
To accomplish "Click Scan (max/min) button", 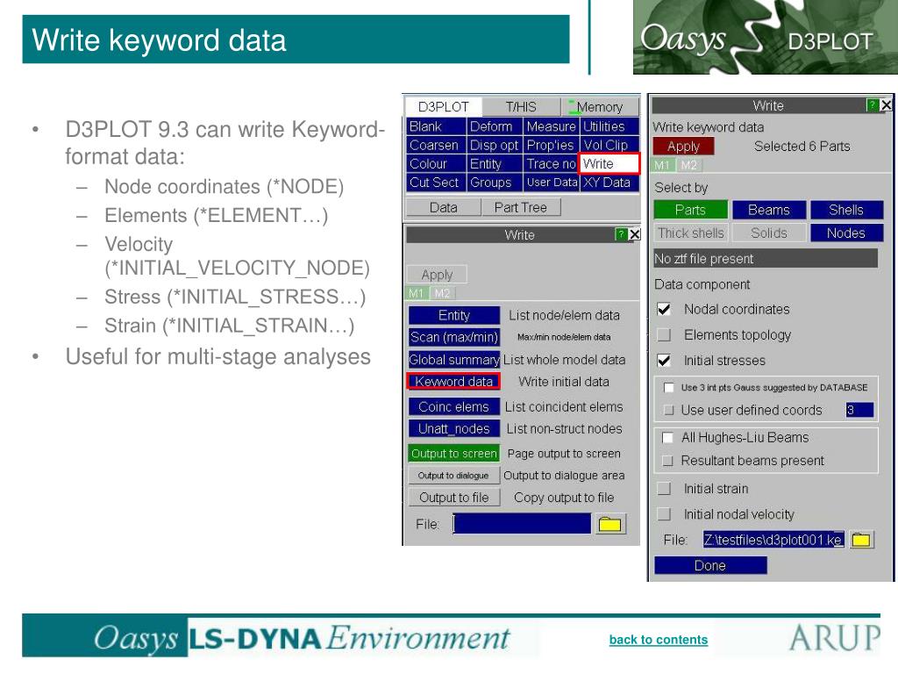I will 454,337.
